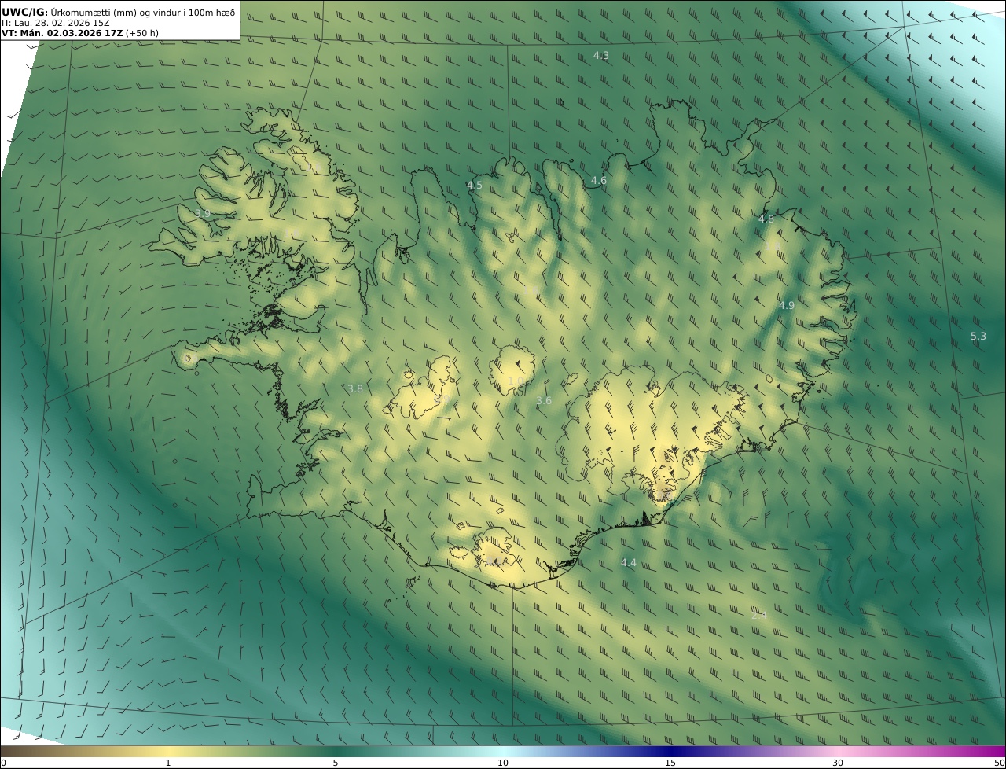The width and height of the screenshot is (1006, 769).
Task: Click the 4.6 value on the north coast
Action: coord(599,181)
